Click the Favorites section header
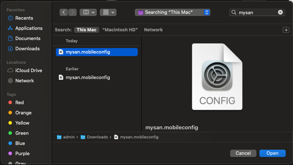This screenshot has height=165, width=293. coord(15,10)
